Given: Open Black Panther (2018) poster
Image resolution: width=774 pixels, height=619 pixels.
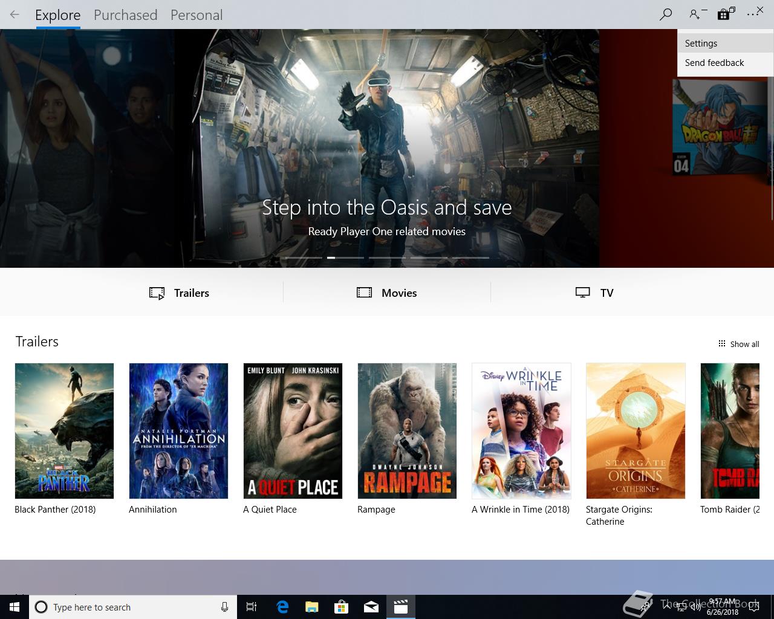Looking at the screenshot, I should pos(64,431).
